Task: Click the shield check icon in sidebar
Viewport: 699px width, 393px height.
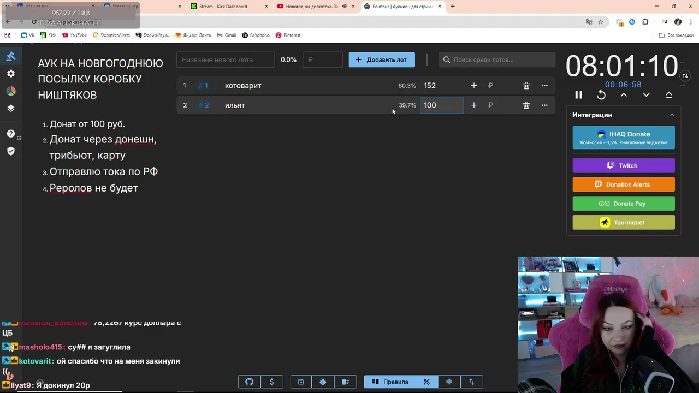Action: point(11,151)
